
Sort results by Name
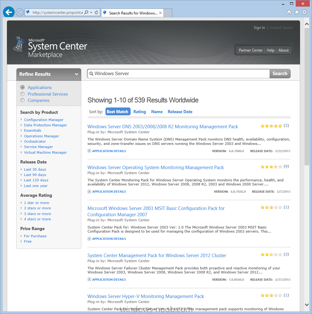(157, 112)
